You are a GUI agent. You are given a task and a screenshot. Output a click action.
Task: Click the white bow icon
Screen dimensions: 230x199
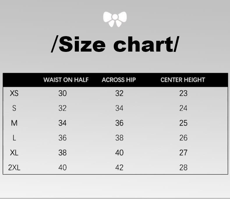115,20
